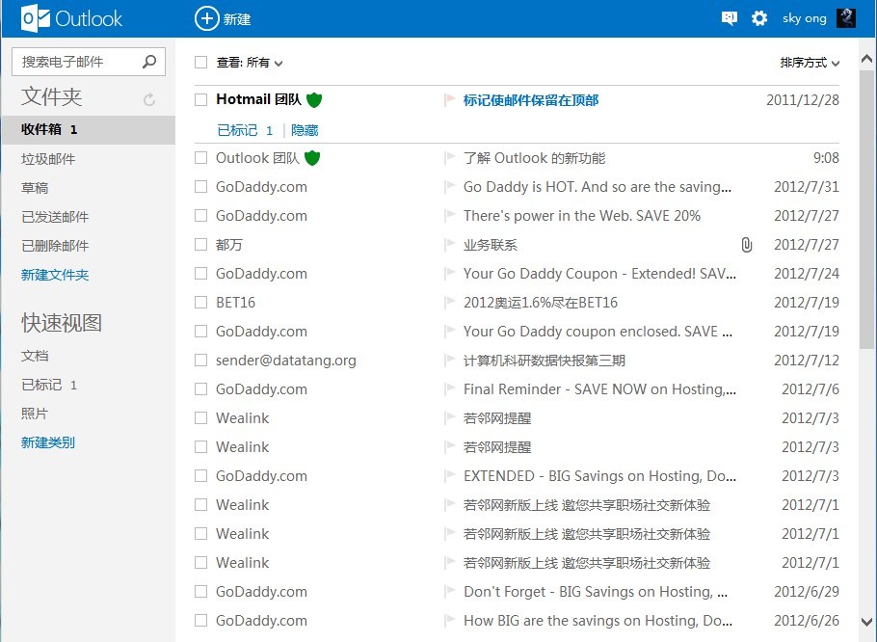Open the 排序方式 sort dropdown
This screenshot has width=877, height=642.
click(x=810, y=63)
